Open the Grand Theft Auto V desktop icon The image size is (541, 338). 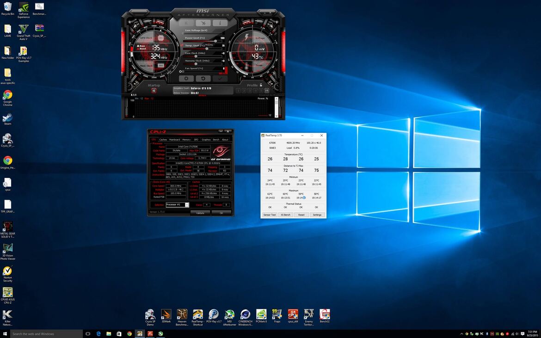(x=24, y=32)
